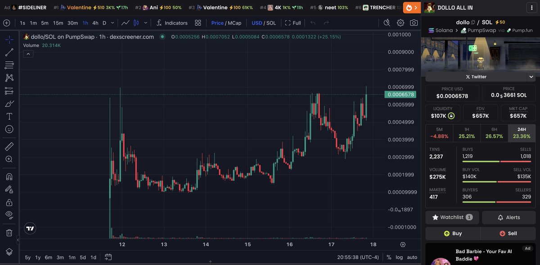The image size is (540, 265).
Task: Toggle Price / MCap display
Action: point(226,23)
